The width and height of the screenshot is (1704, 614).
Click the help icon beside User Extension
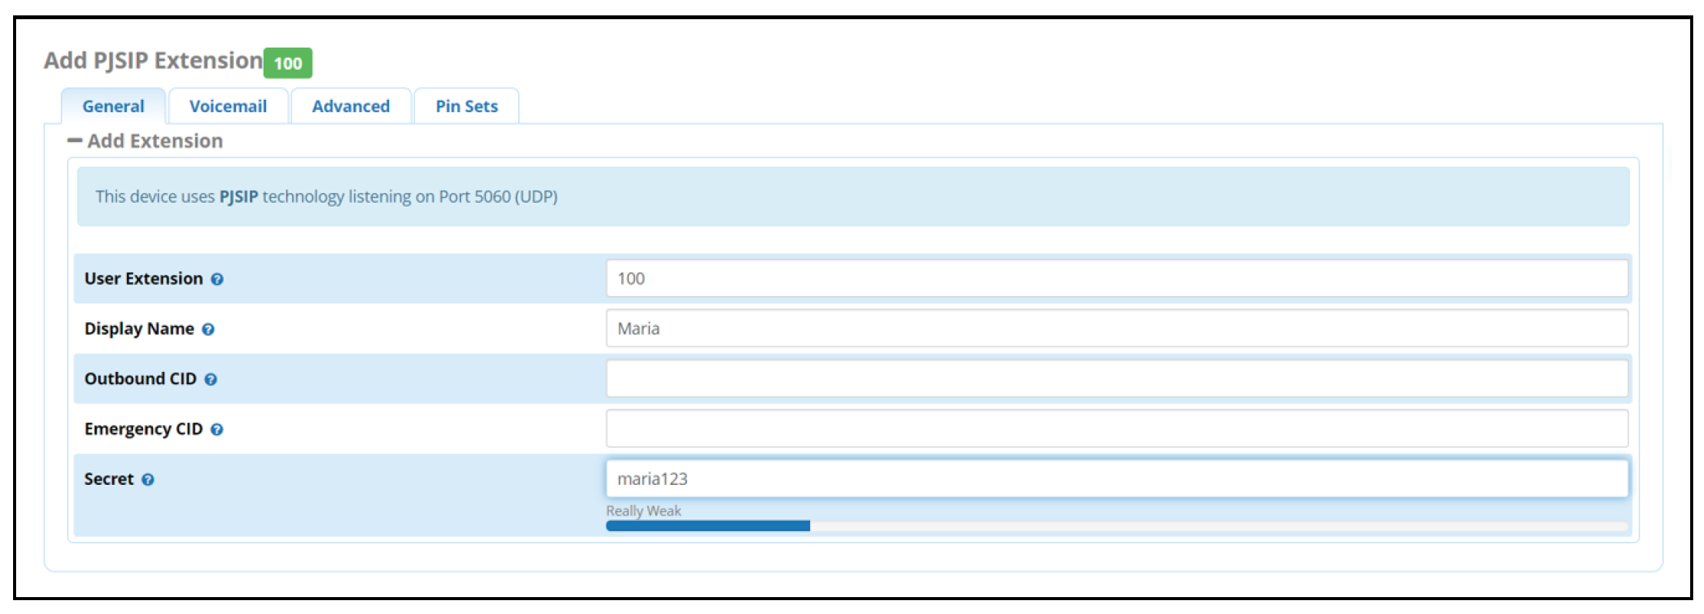[x=218, y=279]
